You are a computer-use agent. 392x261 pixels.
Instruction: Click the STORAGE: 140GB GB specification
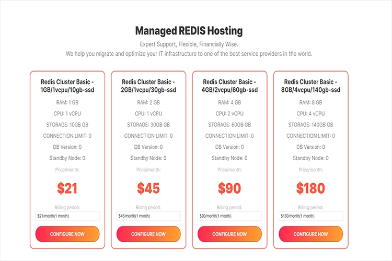pyautogui.click(x=310, y=125)
